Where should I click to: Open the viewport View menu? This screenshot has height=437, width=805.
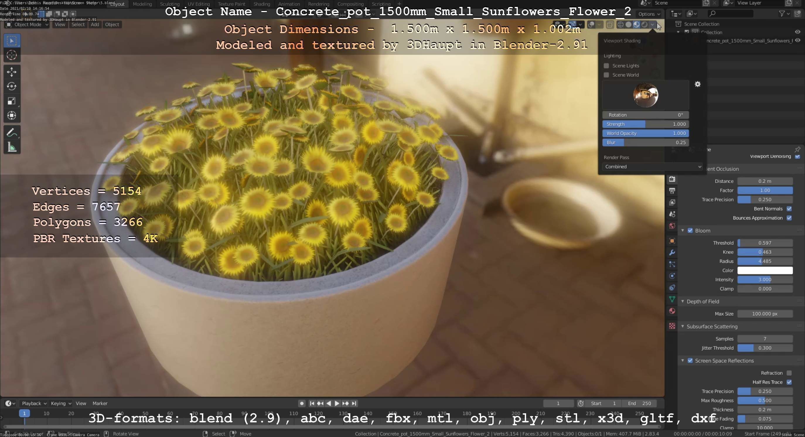tap(60, 25)
